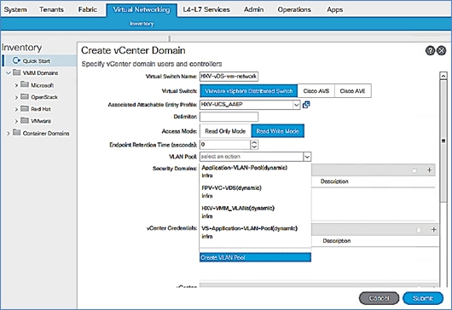The image size is (452, 310).
Task: Add a Security Domain with plus icon
Action: 429,169
